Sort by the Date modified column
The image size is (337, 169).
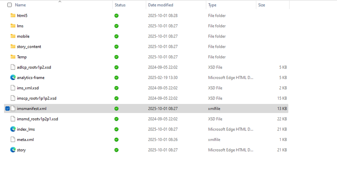coord(160,5)
